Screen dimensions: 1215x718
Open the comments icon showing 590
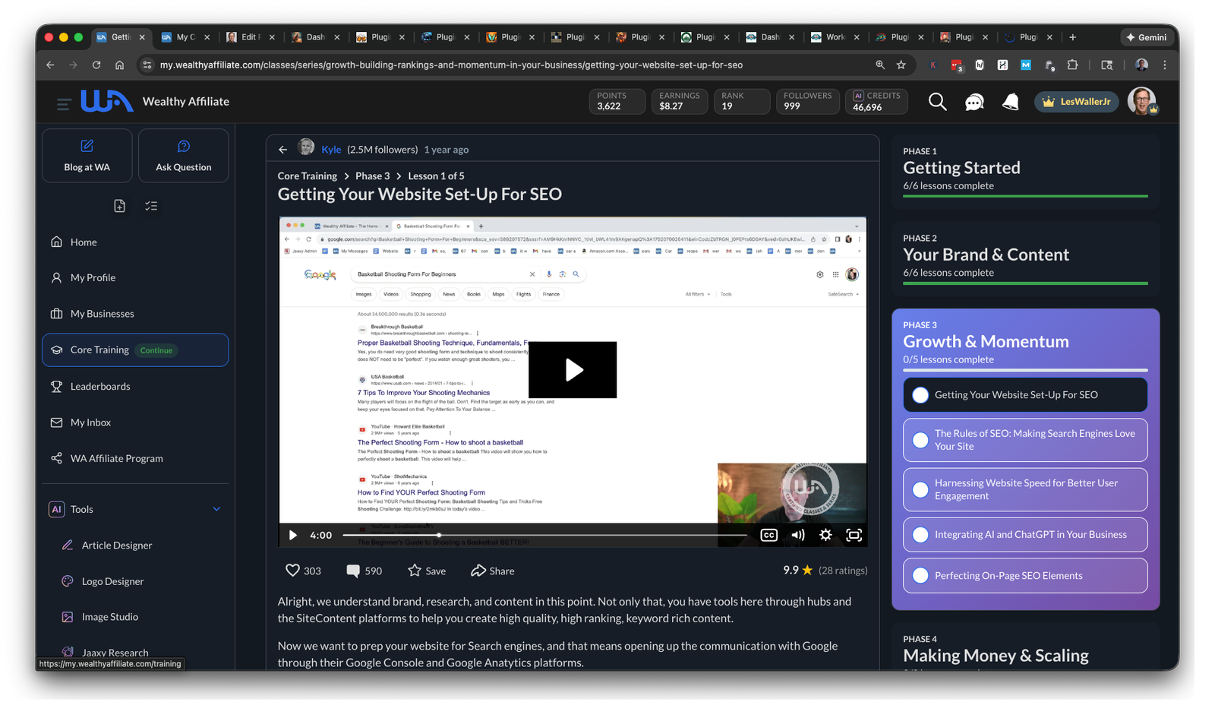point(353,571)
